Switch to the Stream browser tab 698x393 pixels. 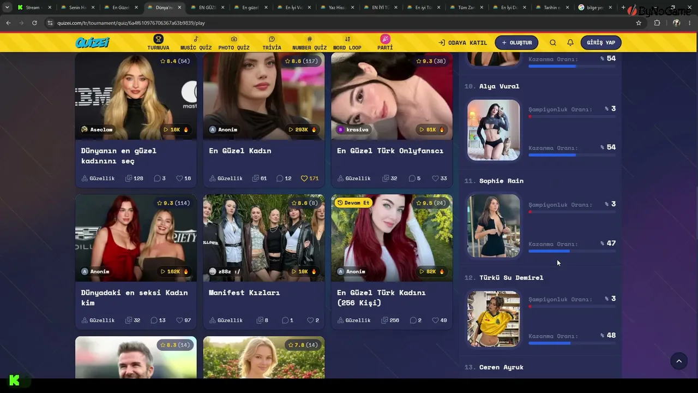point(34,8)
